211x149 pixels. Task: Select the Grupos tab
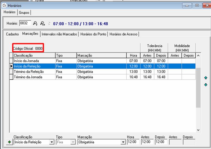click(x=24, y=13)
